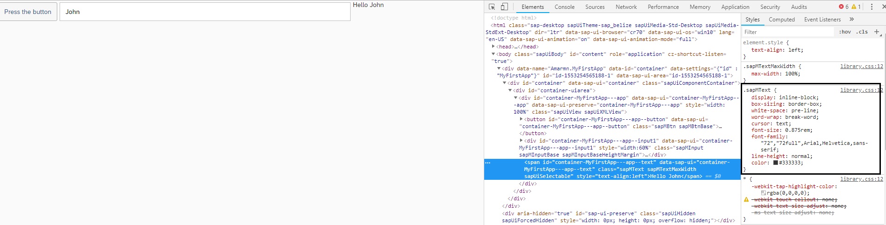Edit the 'line-height: normal' declaration
Screen dimensions: 886x225
[782, 156]
